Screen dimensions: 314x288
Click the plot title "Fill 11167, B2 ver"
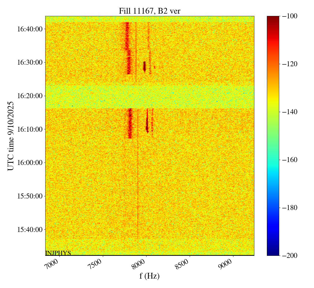pyautogui.click(x=149, y=11)
